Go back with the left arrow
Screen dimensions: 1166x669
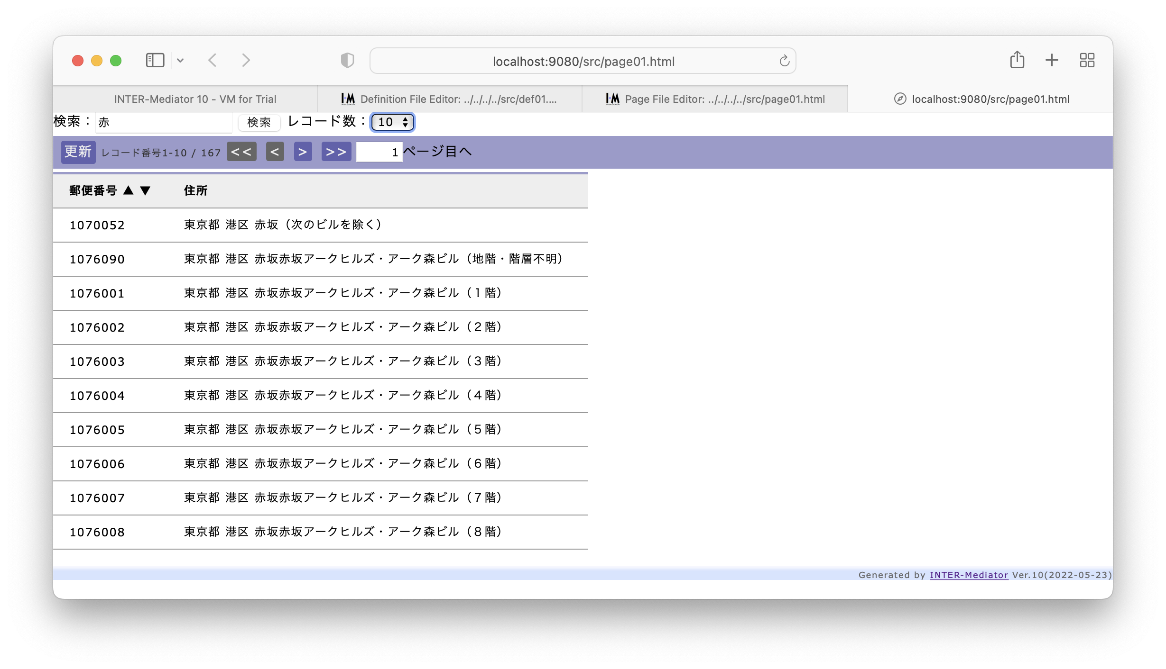pyautogui.click(x=213, y=61)
